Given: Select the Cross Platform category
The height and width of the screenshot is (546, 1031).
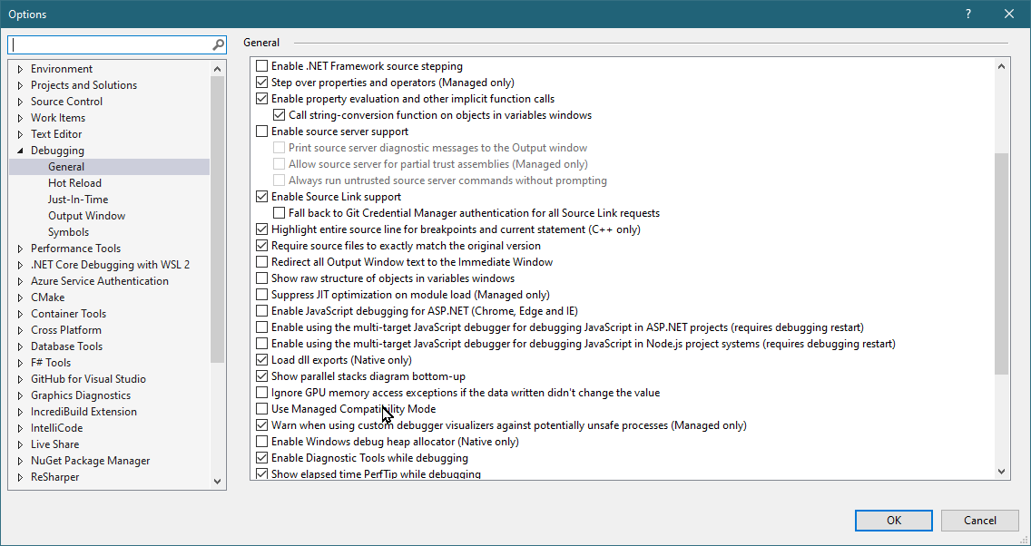Looking at the screenshot, I should click(x=65, y=330).
